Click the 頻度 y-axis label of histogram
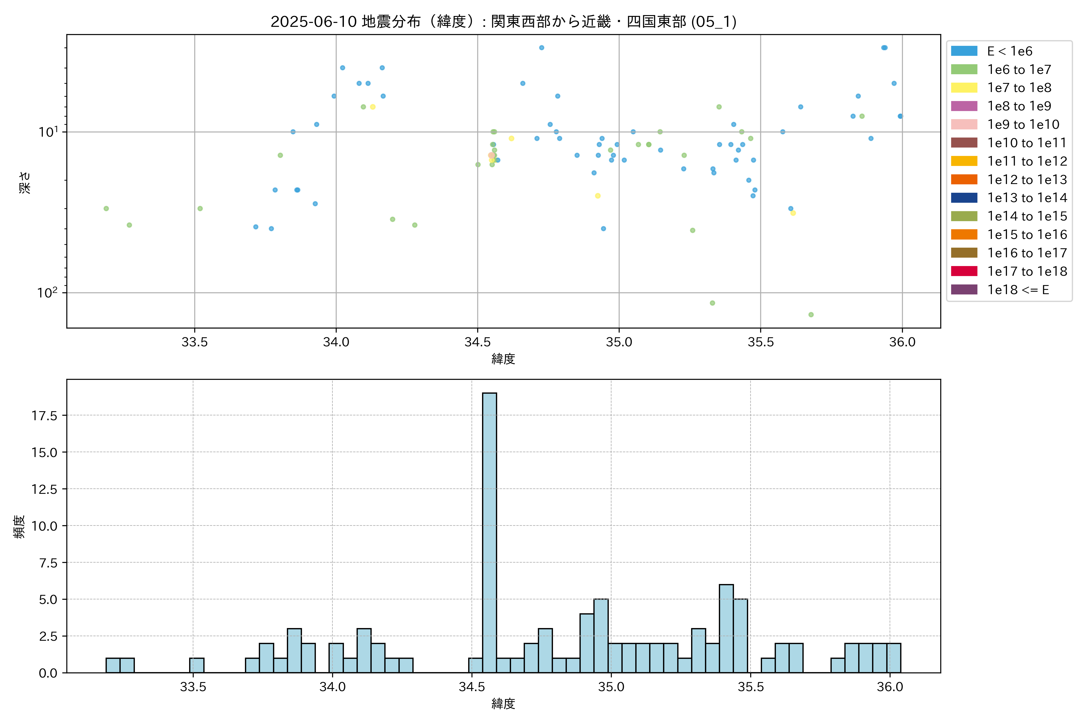The height and width of the screenshot is (724, 1086). [x=19, y=526]
